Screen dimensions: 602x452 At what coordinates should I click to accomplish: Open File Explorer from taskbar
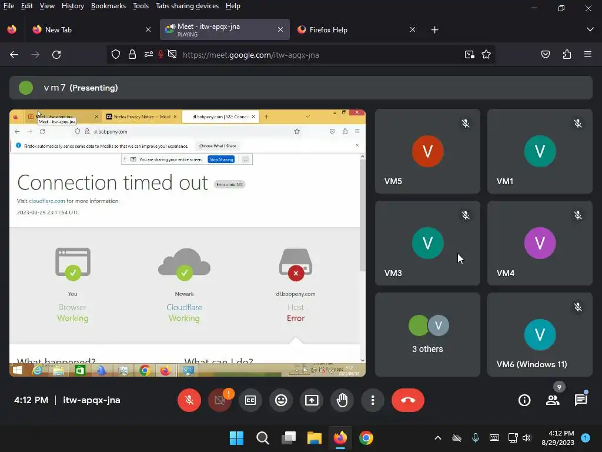tap(314, 438)
